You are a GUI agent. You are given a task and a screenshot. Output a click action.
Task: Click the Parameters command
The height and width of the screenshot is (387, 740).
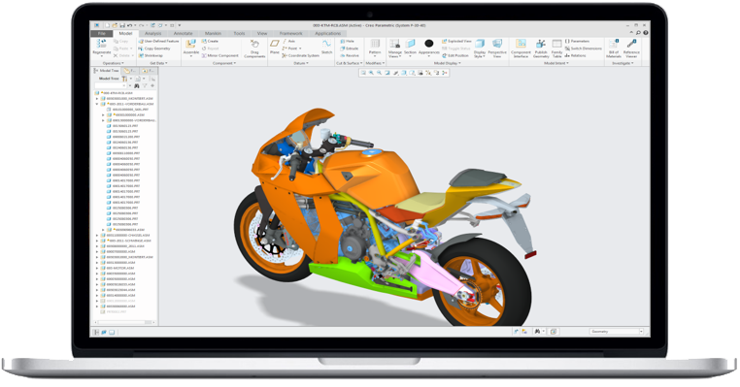tap(577, 41)
